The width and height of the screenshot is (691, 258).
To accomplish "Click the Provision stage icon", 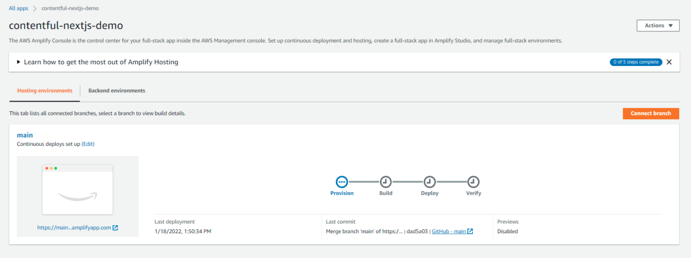I will 342,181.
